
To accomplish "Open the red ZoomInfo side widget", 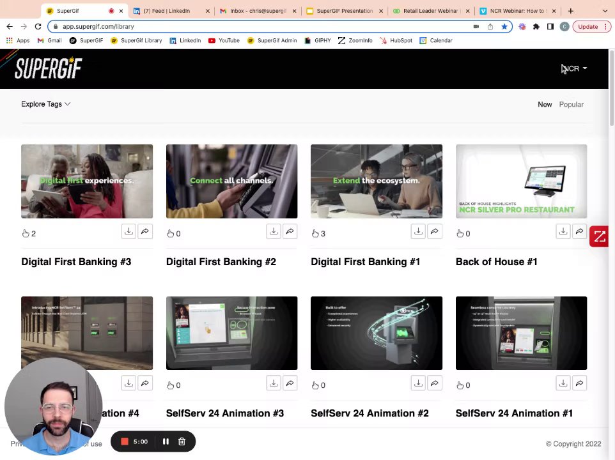I will click(599, 236).
